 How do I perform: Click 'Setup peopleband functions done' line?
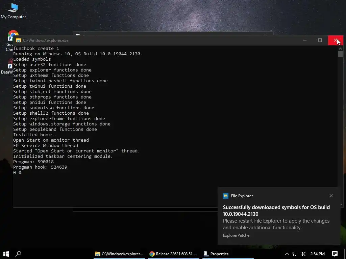tap(55, 129)
